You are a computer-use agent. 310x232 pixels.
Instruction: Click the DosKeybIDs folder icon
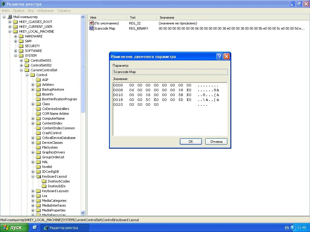44,186
